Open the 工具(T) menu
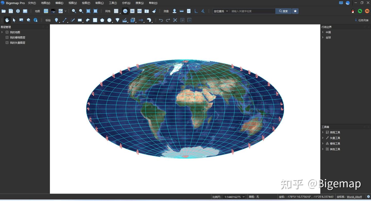Screen dimensions: 371x201 (113, 3)
